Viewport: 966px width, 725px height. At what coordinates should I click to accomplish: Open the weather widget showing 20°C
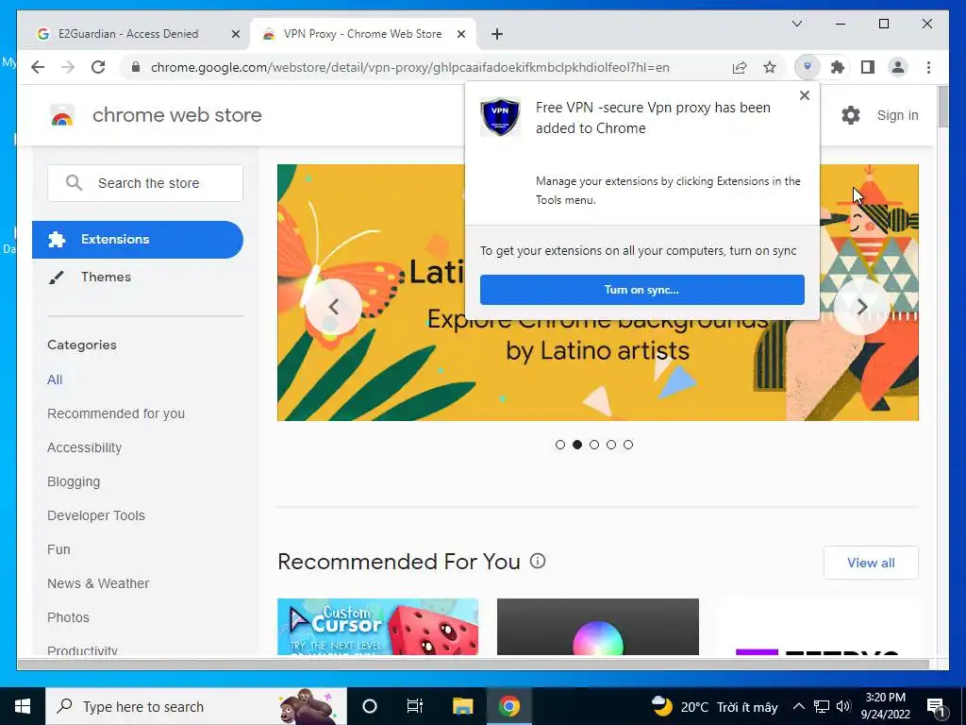(715, 706)
